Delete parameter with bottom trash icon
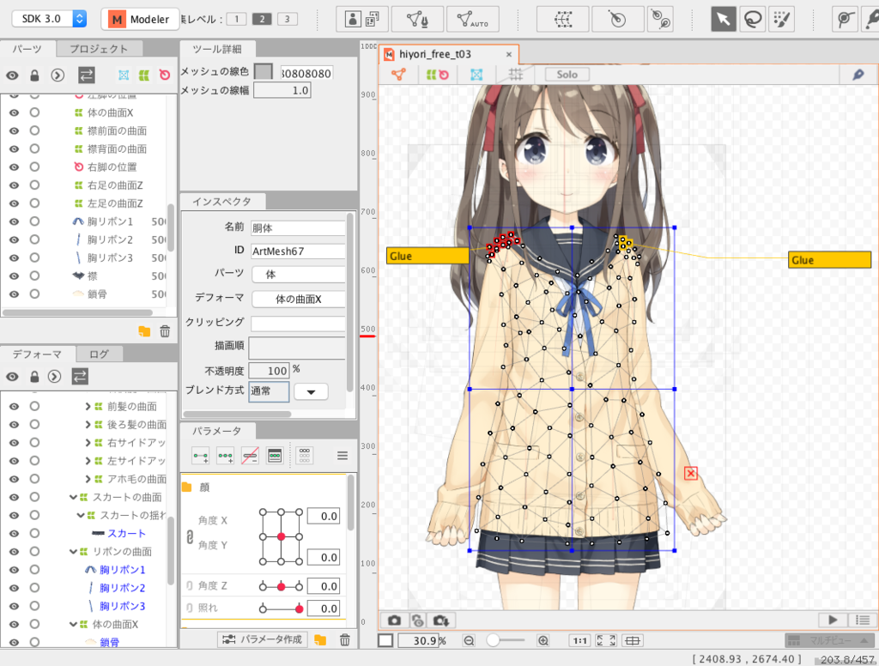Image resolution: width=879 pixels, height=666 pixels. coord(345,639)
